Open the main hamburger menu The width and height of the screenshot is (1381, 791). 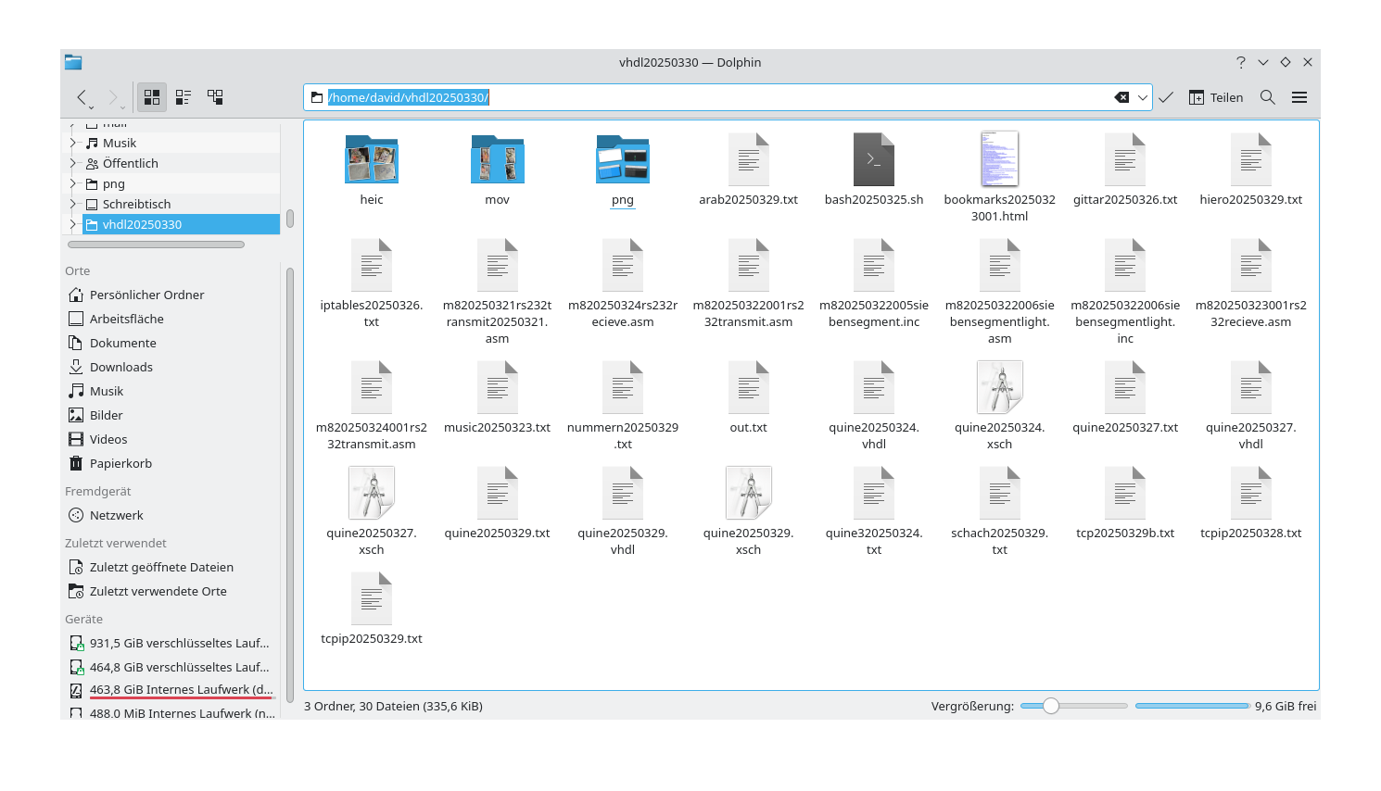(x=1299, y=96)
